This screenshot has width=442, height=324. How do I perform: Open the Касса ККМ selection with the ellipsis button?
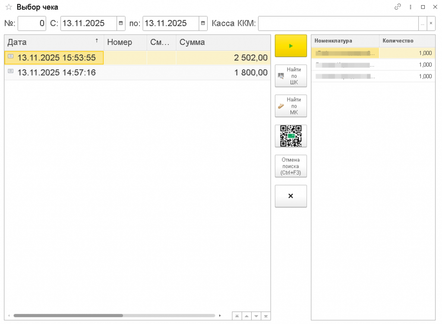pyautogui.click(x=422, y=24)
